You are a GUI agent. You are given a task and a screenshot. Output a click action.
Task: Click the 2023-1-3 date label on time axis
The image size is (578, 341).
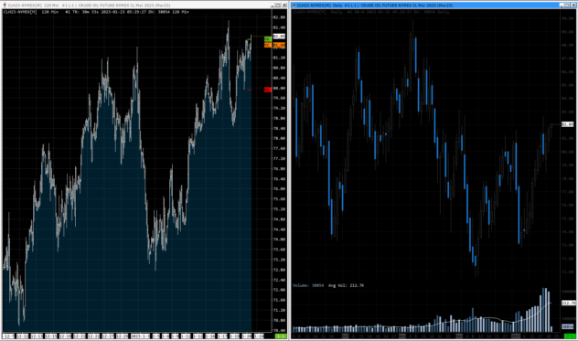[x=141, y=336]
